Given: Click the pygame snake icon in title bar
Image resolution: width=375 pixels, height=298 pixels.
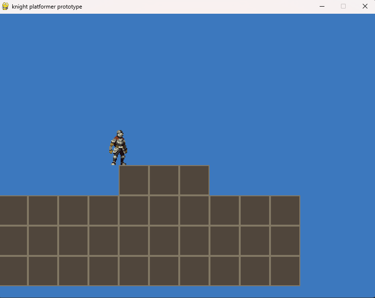Looking at the screenshot, I should [x=5, y=7].
